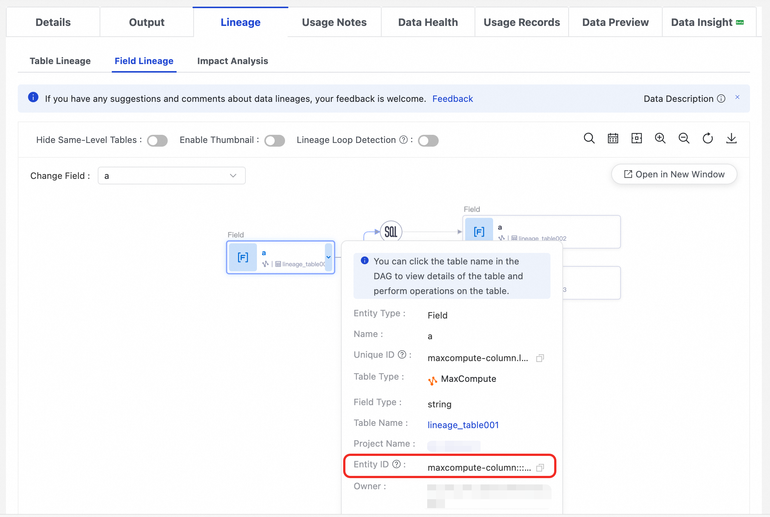Turn on Lineage Loop Detection
Screen dimensions: 770x517
coord(428,141)
